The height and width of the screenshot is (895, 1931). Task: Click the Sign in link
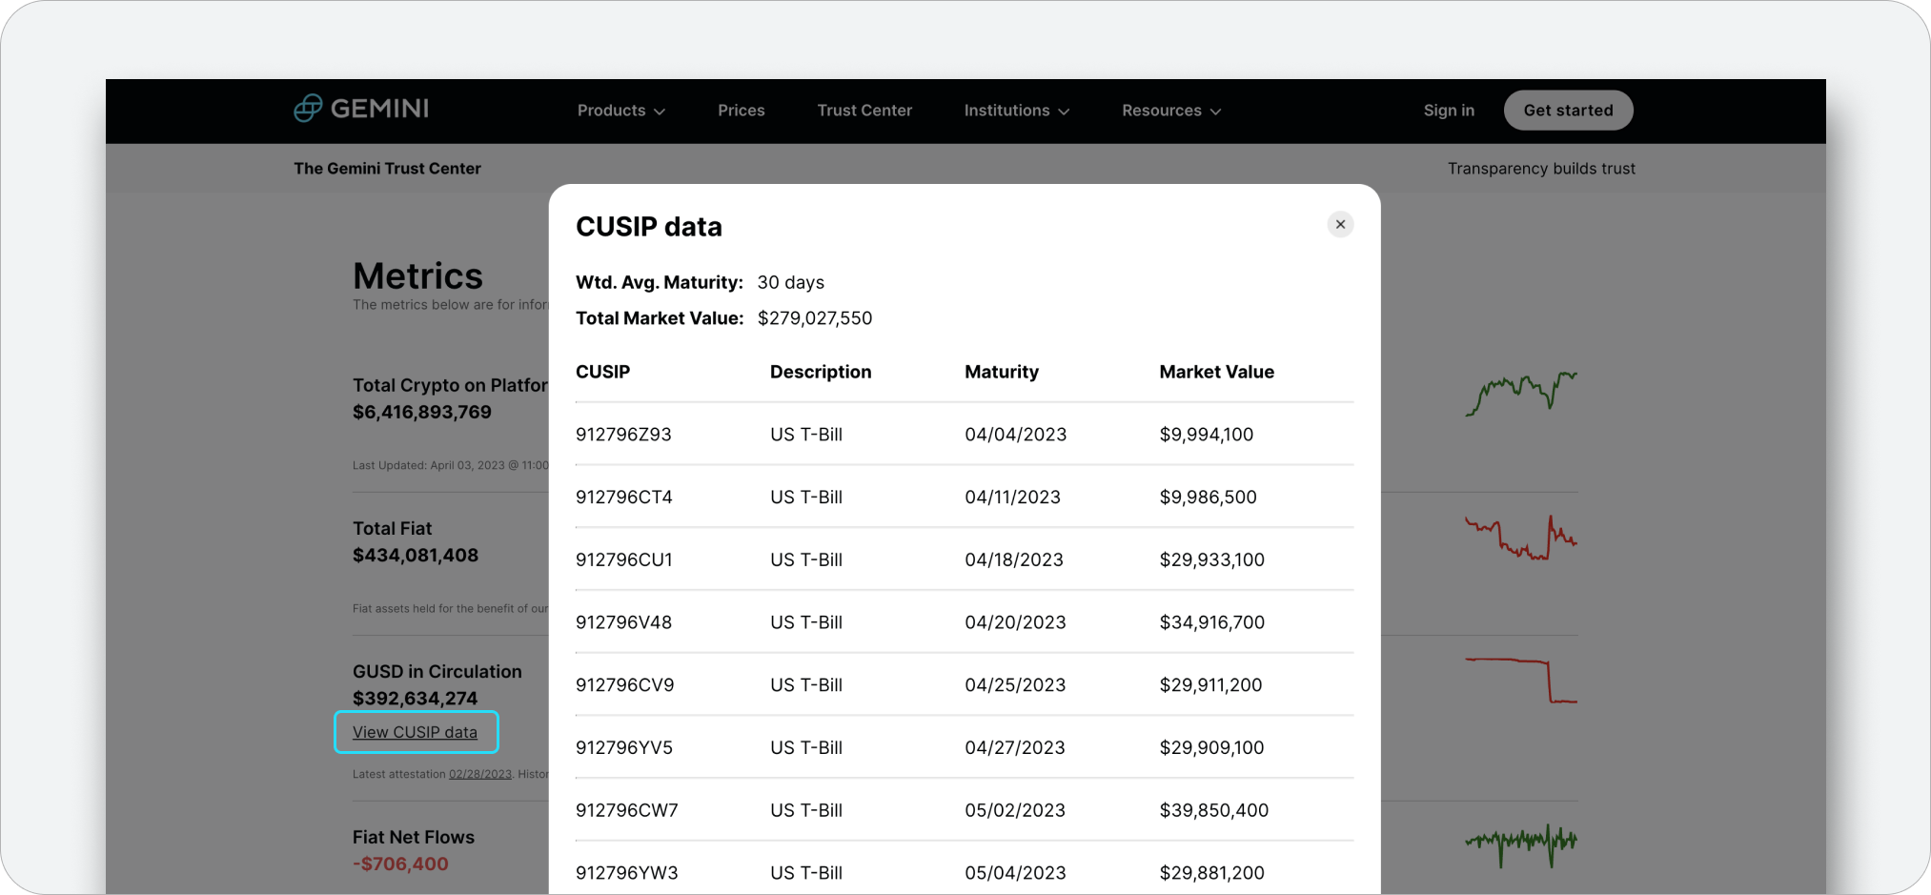pos(1449,111)
